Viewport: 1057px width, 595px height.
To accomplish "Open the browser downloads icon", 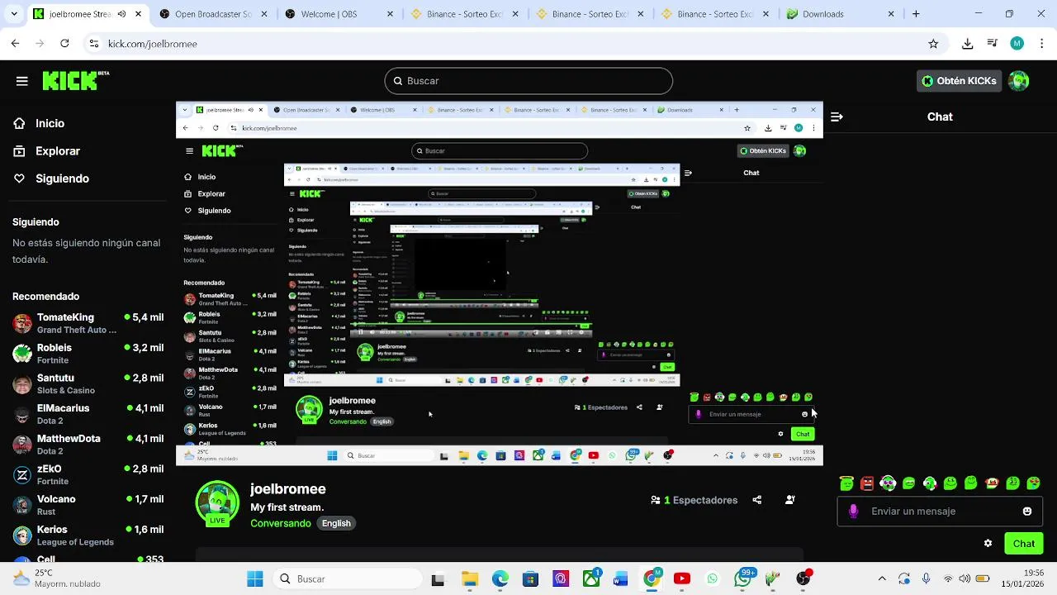I will pyautogui.click(x=968, y=44).
